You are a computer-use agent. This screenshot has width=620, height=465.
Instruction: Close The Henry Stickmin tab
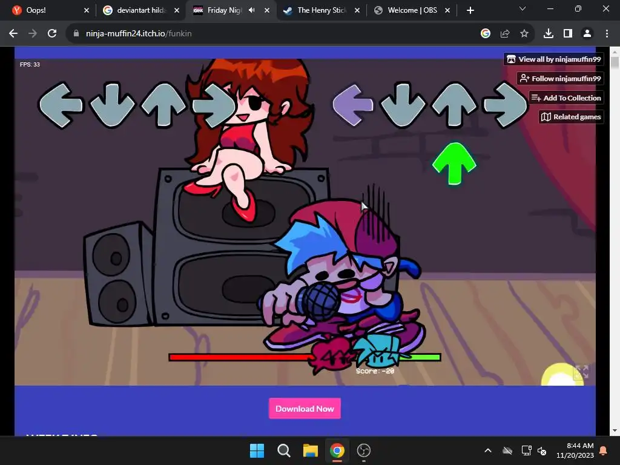[x=357, y=10]
